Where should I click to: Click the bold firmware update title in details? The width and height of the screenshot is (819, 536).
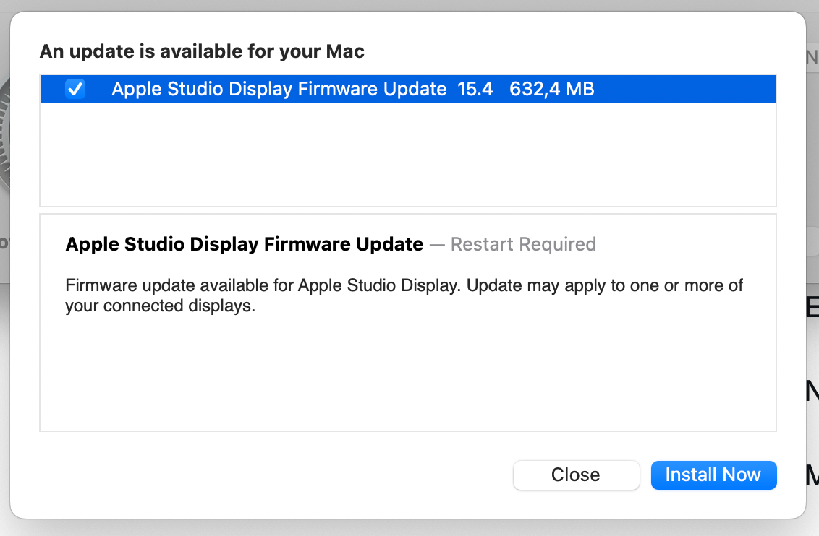pyautogui.click(x=244, y=244)
